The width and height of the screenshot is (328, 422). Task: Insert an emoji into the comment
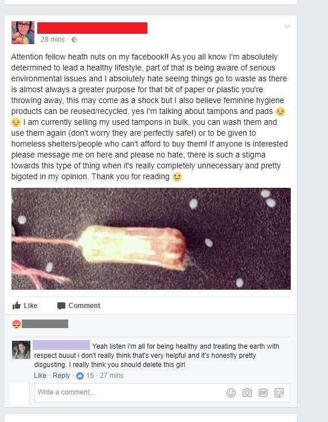(231, 393)
